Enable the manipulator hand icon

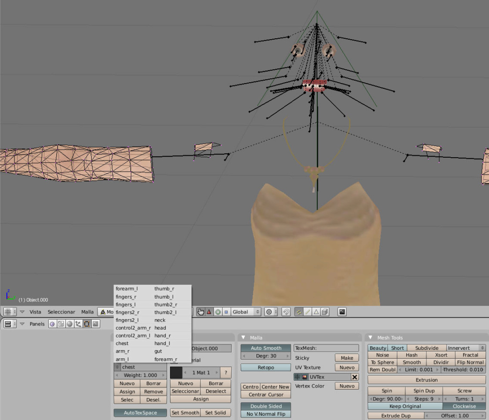[201, 312]
